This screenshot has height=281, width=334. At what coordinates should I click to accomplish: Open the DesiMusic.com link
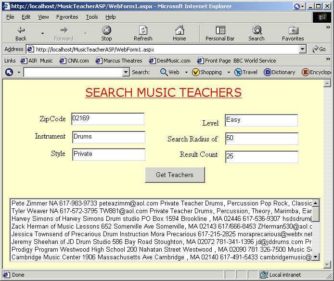pos(169,61)
